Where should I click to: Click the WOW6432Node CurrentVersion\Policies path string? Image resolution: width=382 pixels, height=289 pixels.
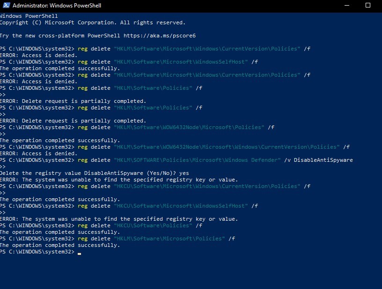(x=227, y=147)
